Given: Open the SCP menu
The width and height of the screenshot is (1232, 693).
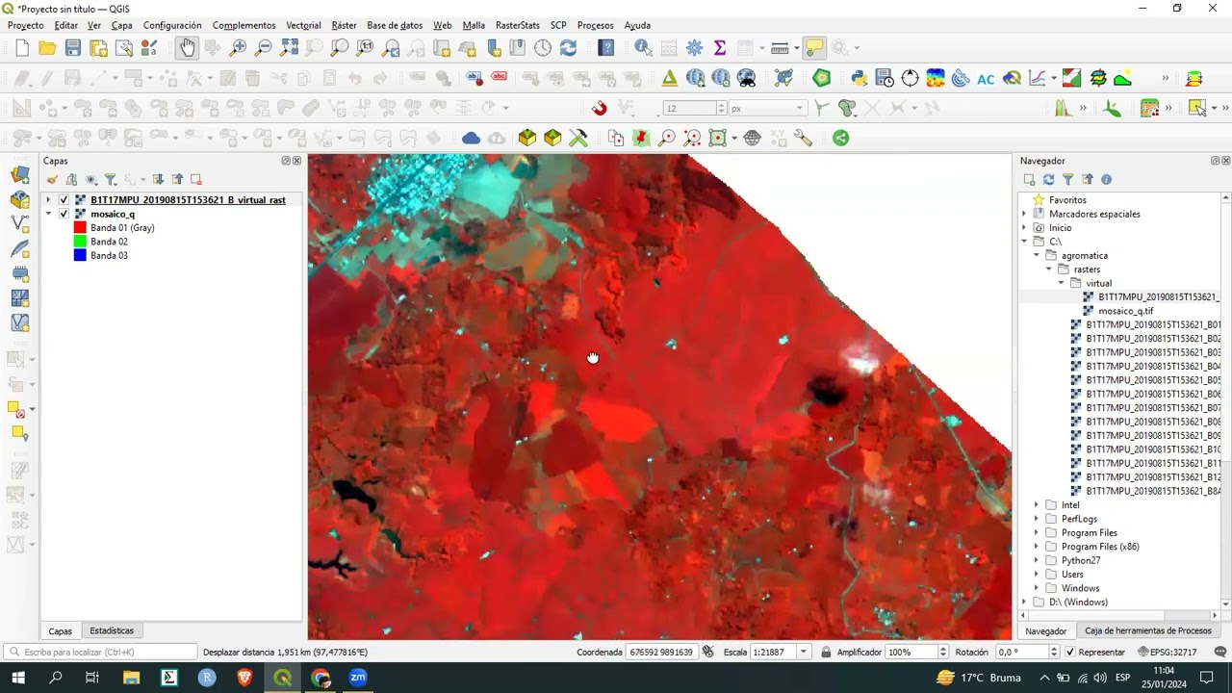Looking at the screenshot, I should (x=558, y=25).
